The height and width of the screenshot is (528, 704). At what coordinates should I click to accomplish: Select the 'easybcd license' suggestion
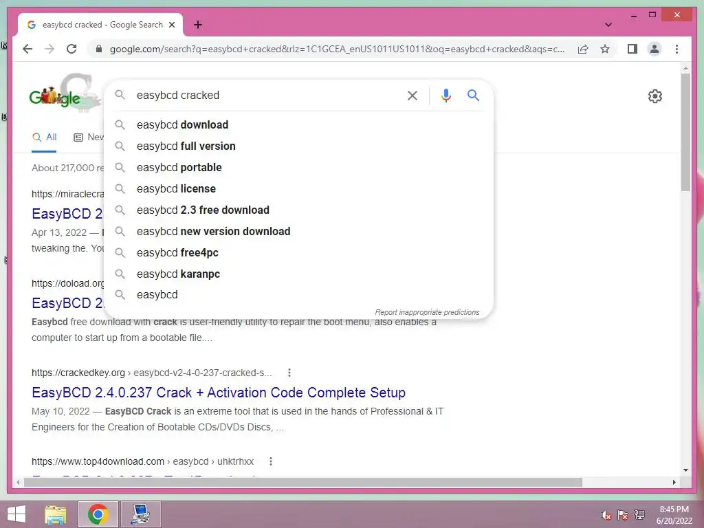[x=298, y=188]
